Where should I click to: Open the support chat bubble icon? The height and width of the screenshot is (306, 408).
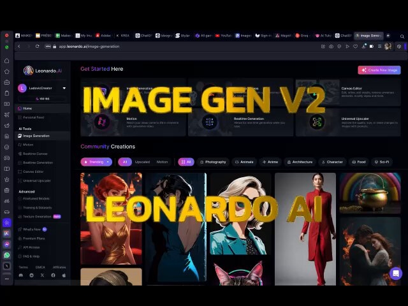coord(396,273)
